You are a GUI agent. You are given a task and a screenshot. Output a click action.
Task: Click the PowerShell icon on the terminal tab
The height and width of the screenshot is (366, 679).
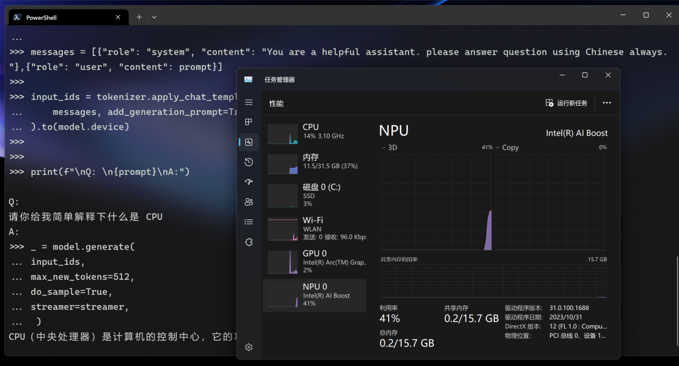coord(18,18)
